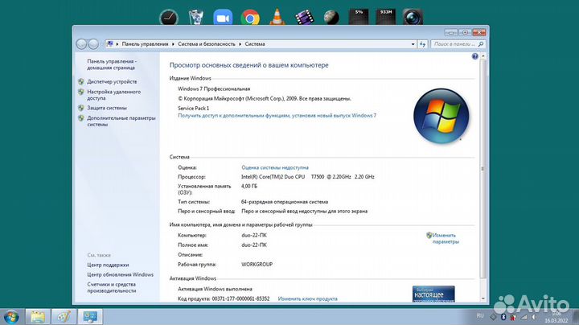This screenshot has width=579, height=325.
Task: Click the scrollbar up arrow
Action: coord(483,56)
